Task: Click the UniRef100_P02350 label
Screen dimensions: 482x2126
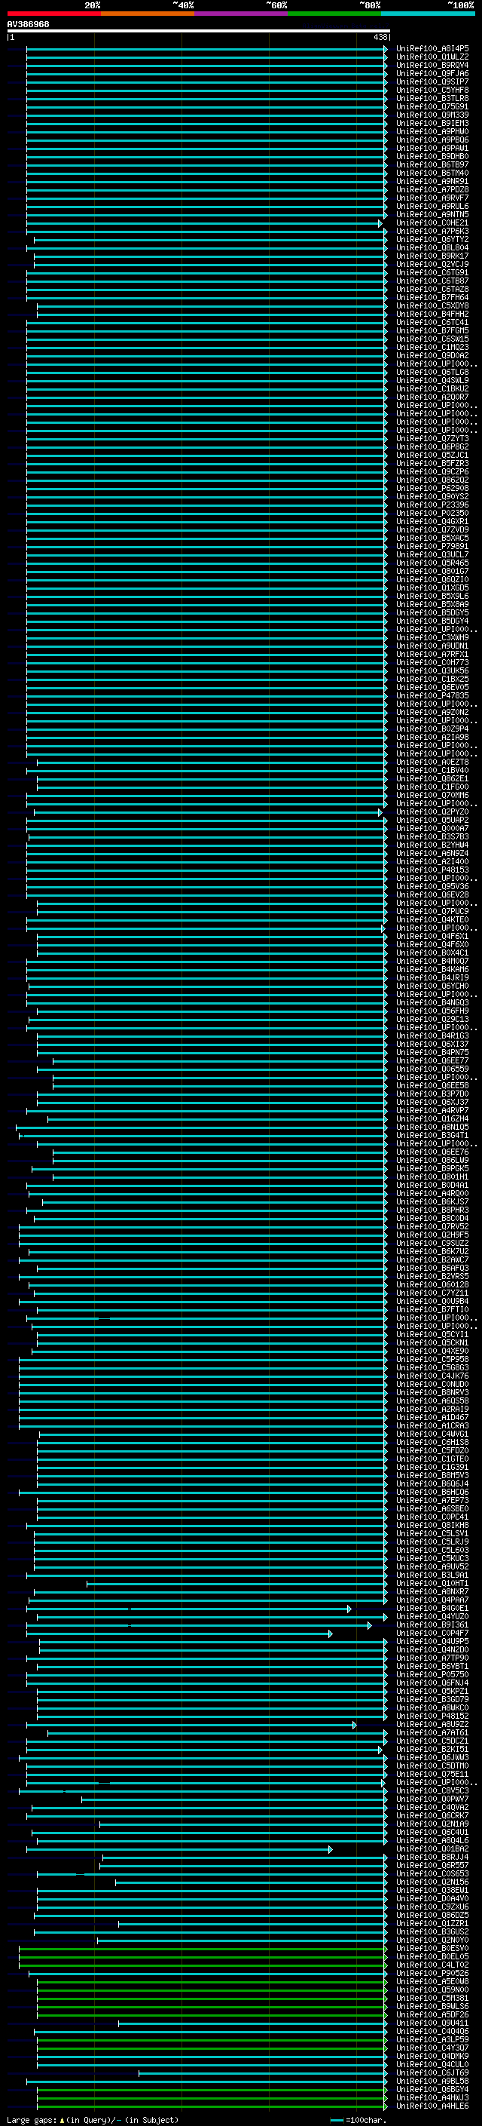Action: [x=432, y=513]
